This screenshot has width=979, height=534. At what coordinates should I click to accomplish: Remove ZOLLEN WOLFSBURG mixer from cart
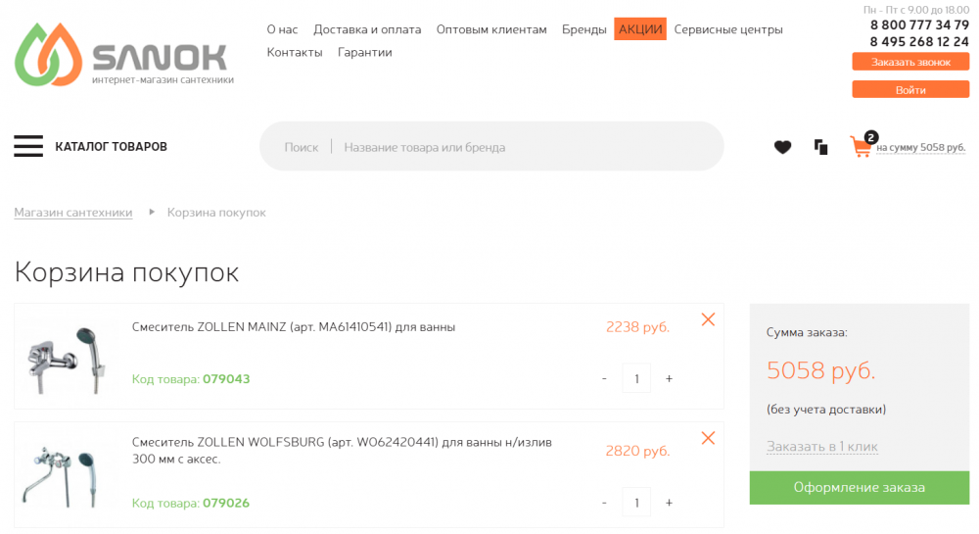708,438
